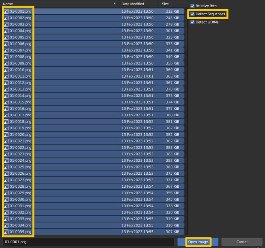The width and height of the screenshot is (265, 248).
Task: Select the file name 01-0026.png
Action: coord(21,173)
